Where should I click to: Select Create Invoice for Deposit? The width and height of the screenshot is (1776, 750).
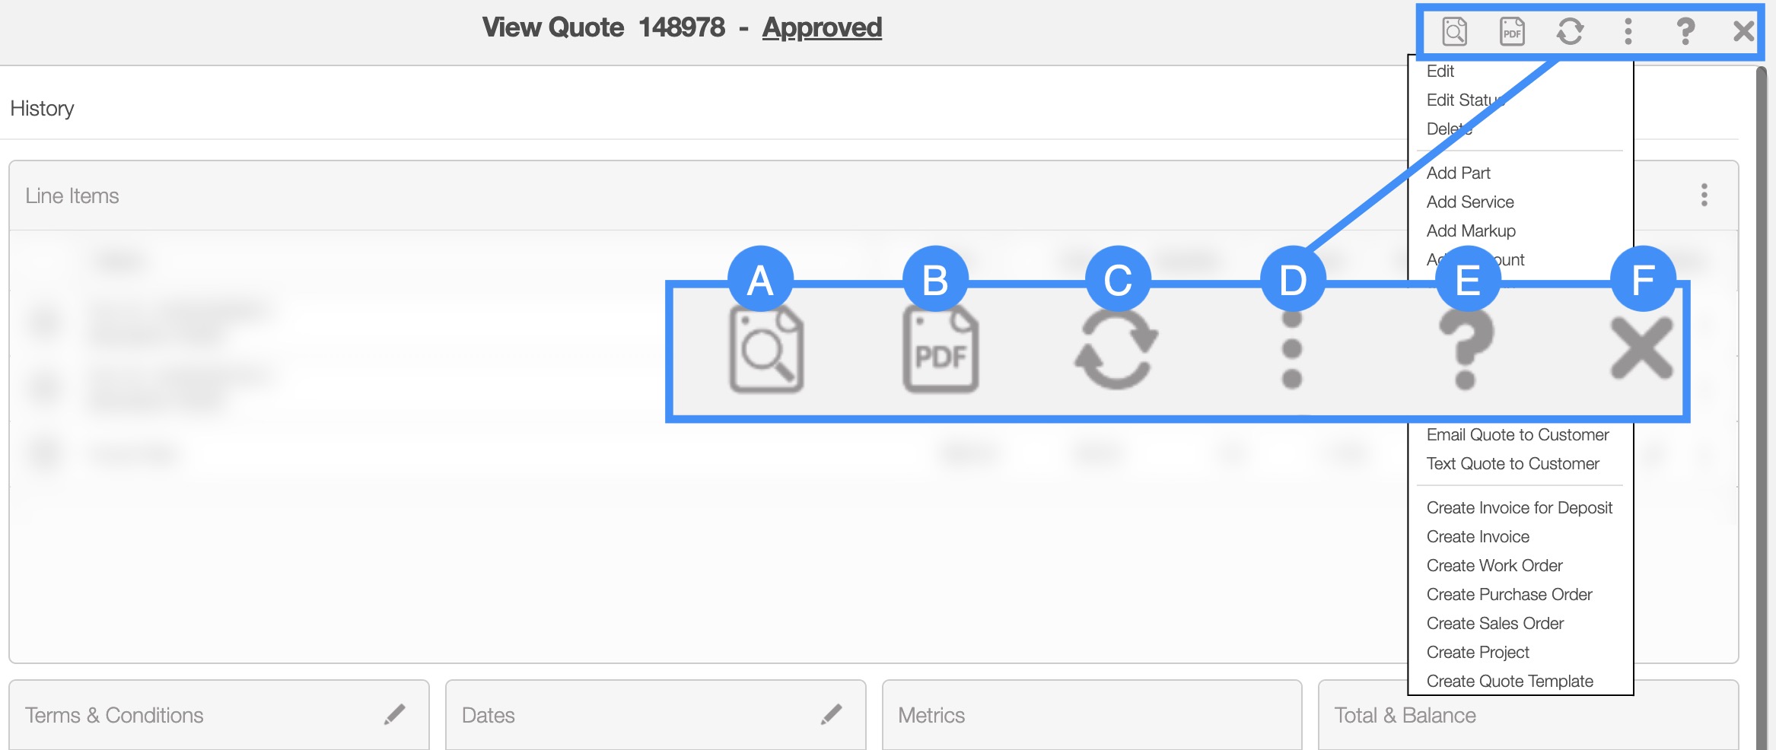[x=1519, y=508]
